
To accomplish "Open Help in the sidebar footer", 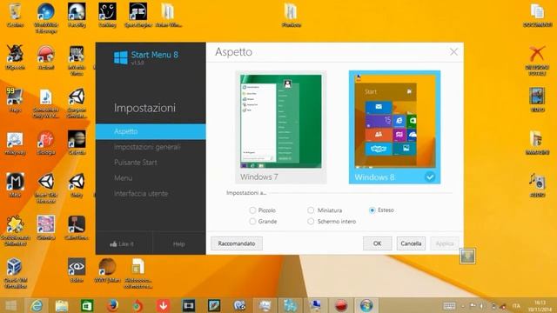I will (x=178, y=243).
